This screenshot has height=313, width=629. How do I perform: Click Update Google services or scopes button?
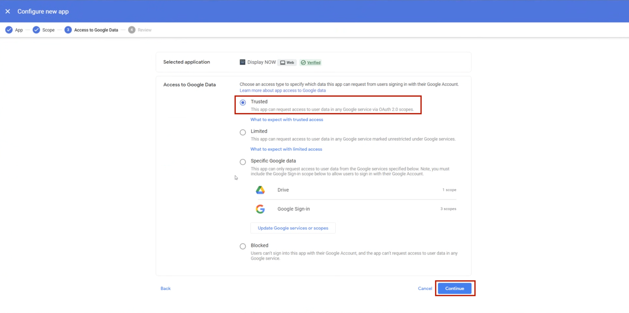[x=293, y=228]
